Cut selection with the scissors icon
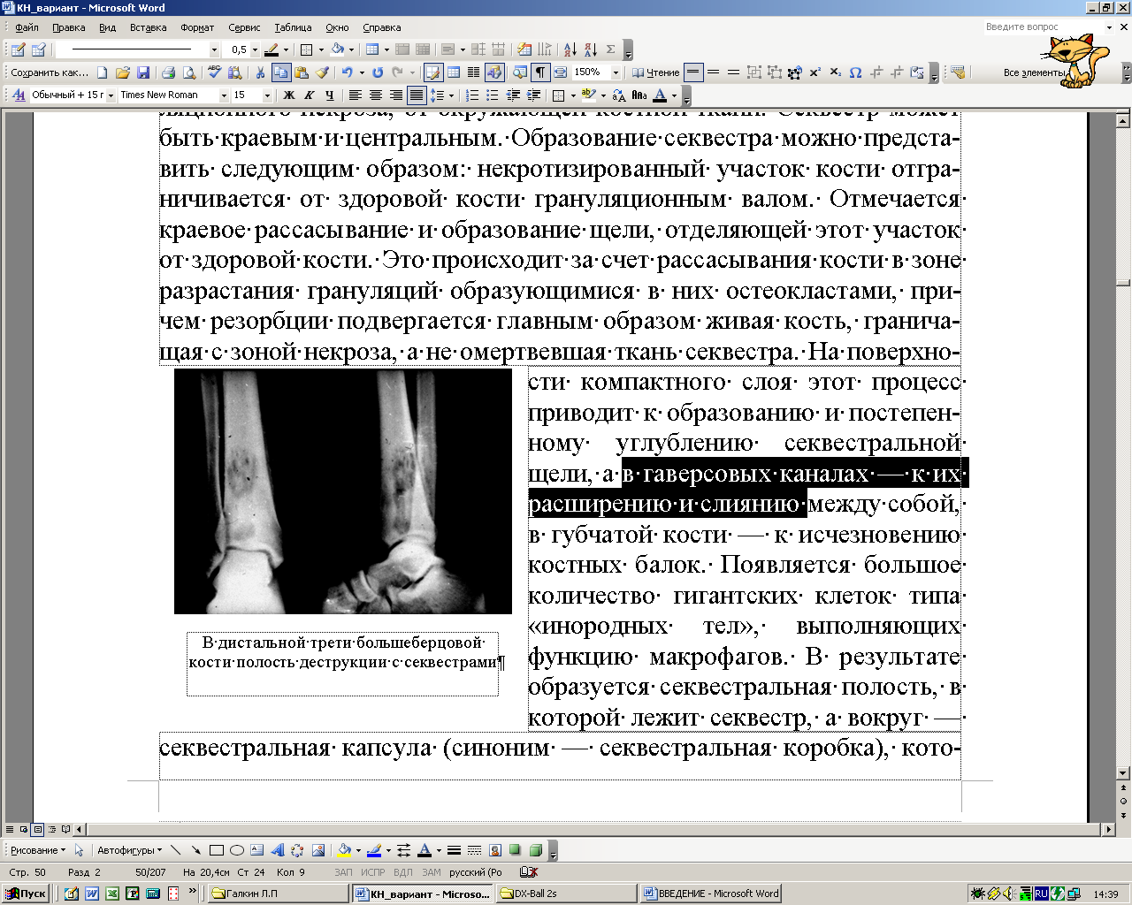 coord(260,72)
